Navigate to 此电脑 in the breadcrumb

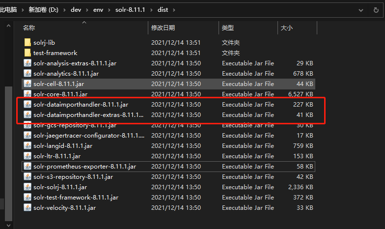8,10
